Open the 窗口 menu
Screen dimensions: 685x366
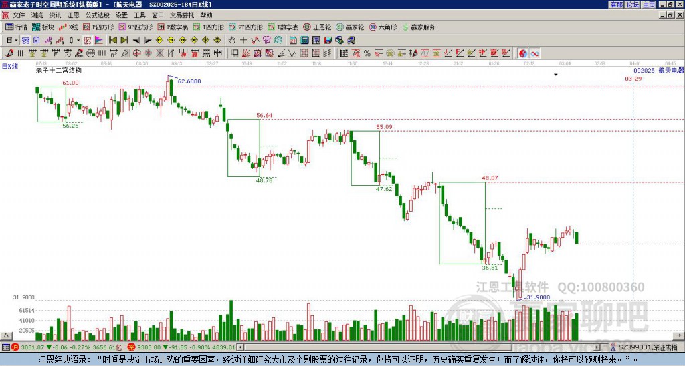click(x=158, y=15)
